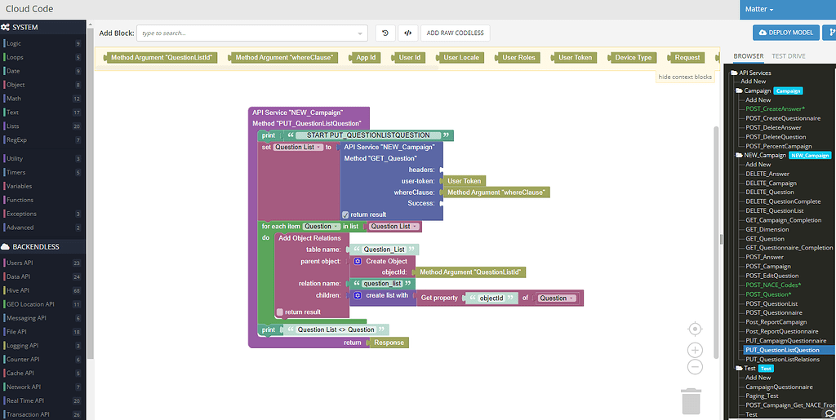The image size is (836, 420).
Task: Click the revision history icon button
Action: (386, 33)
